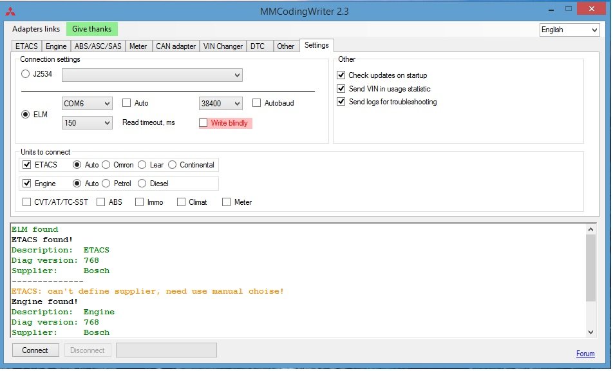The height and width of the screenshot is (371, 613).
Task: Enable the ABS unit checkbox
Action: [x=101, y=202]
